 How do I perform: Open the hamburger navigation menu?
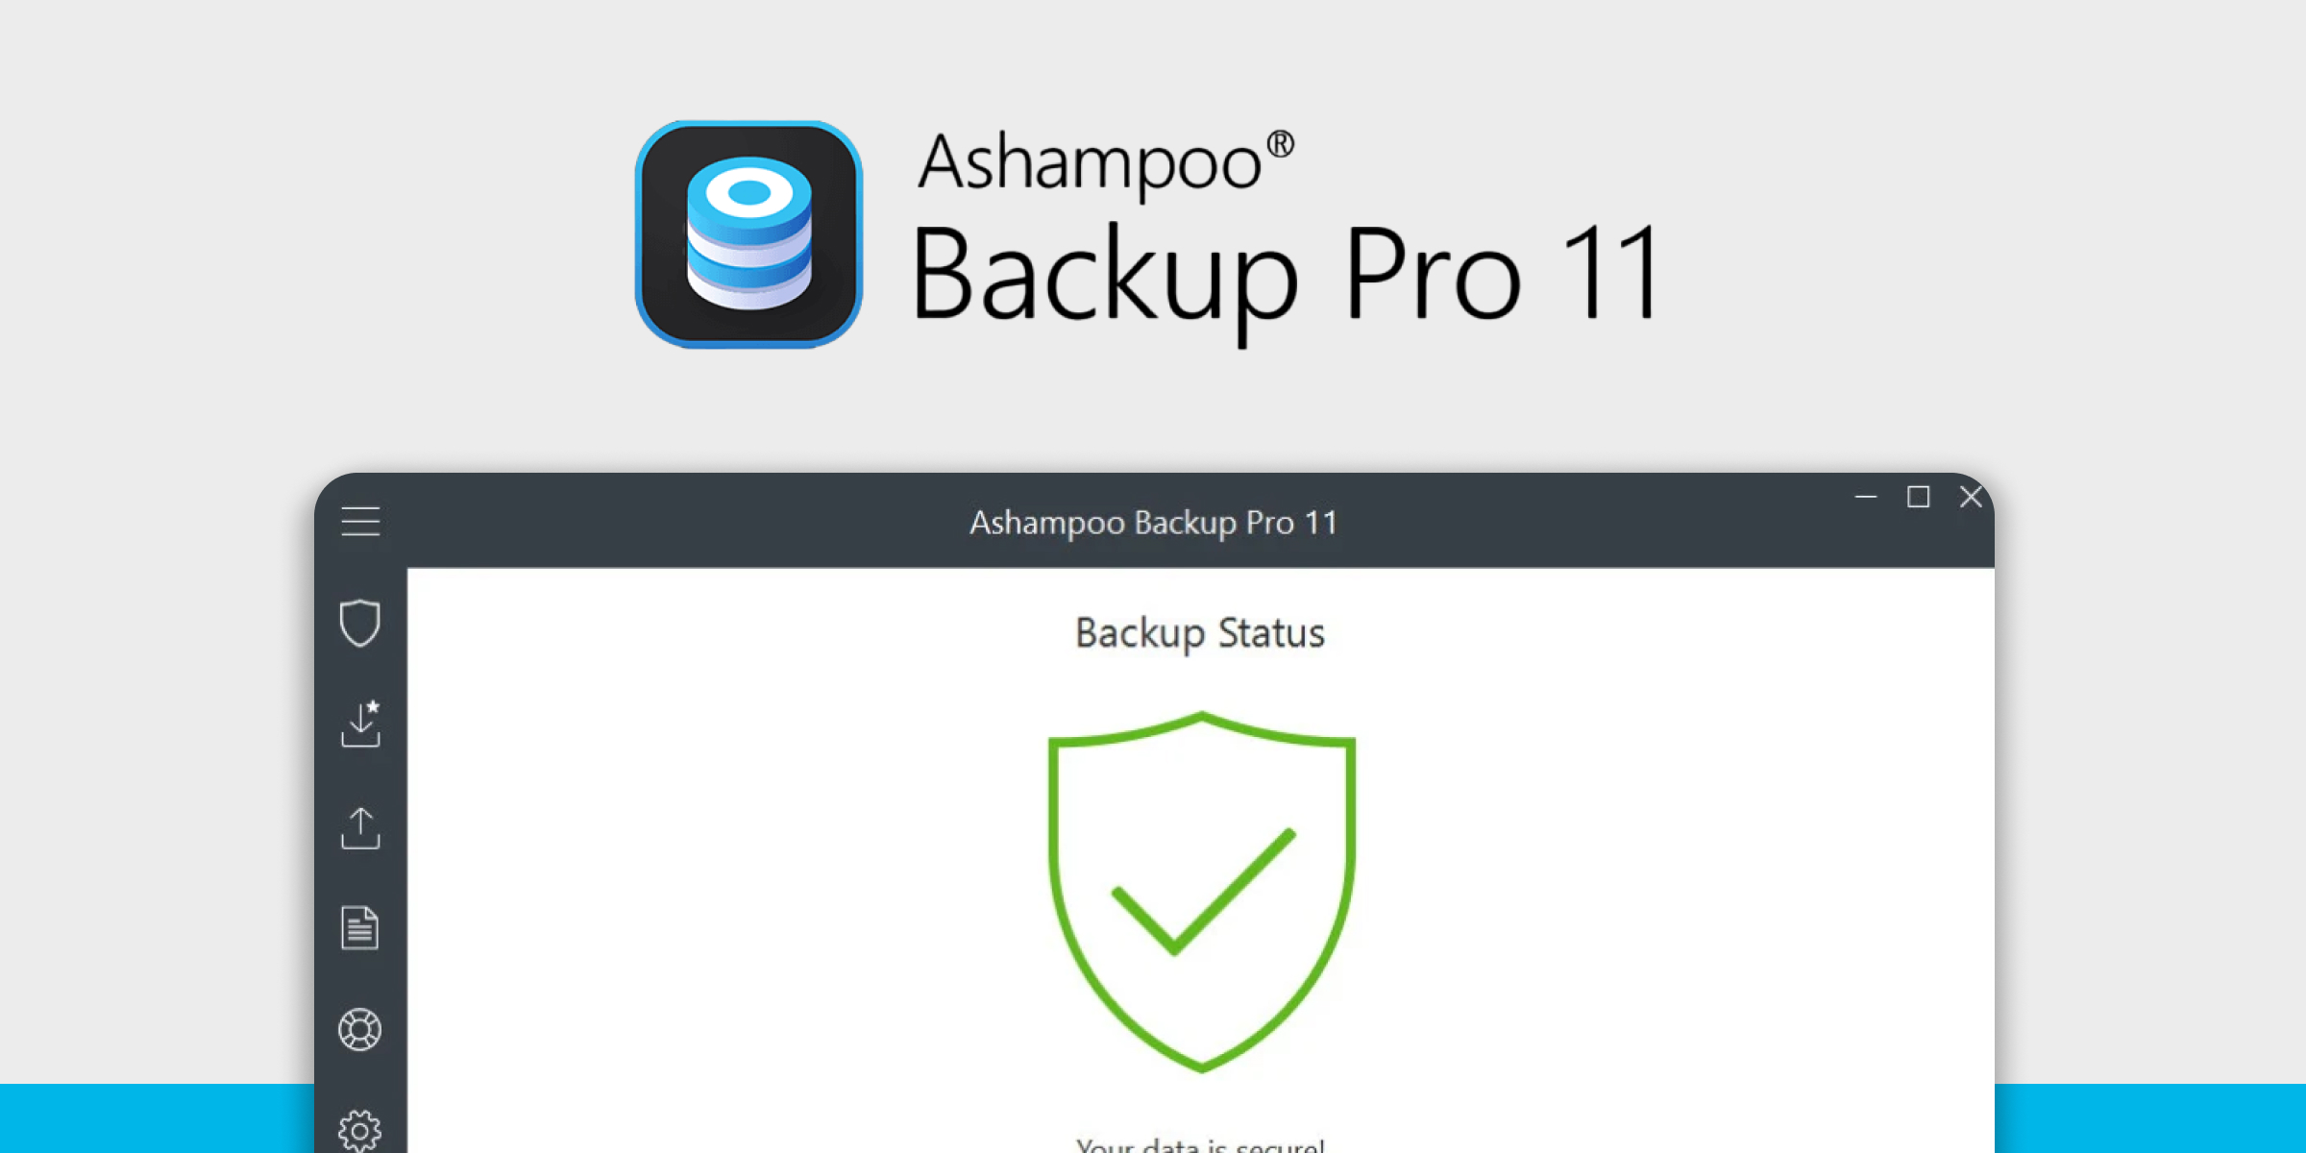(x=359, y=522)
